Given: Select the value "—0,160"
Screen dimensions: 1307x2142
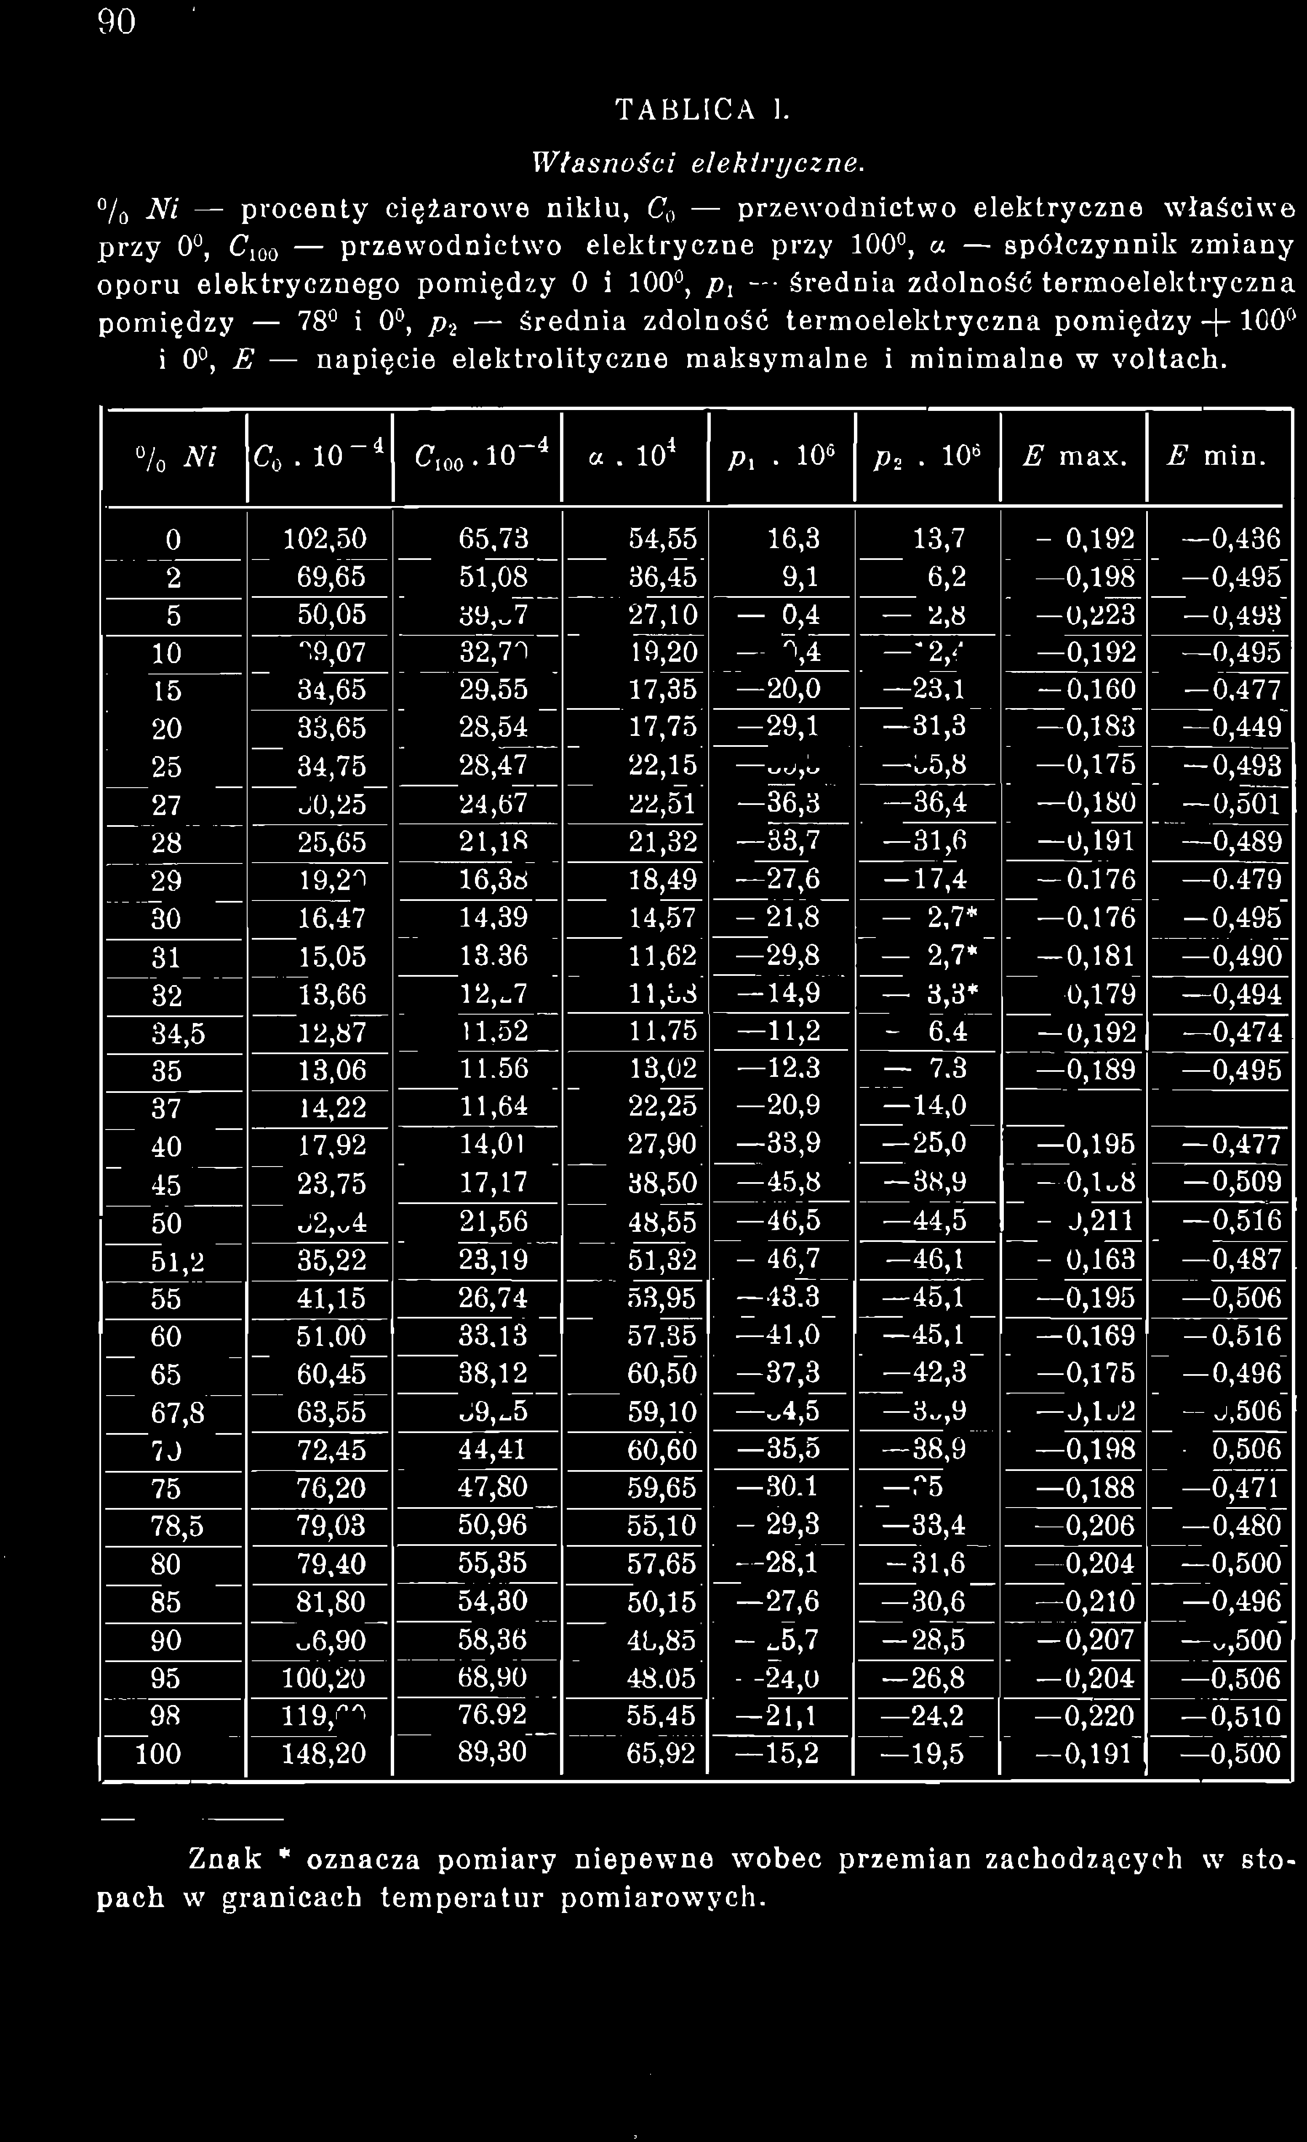Looking at the screenshot, I should pos(1089,691).
